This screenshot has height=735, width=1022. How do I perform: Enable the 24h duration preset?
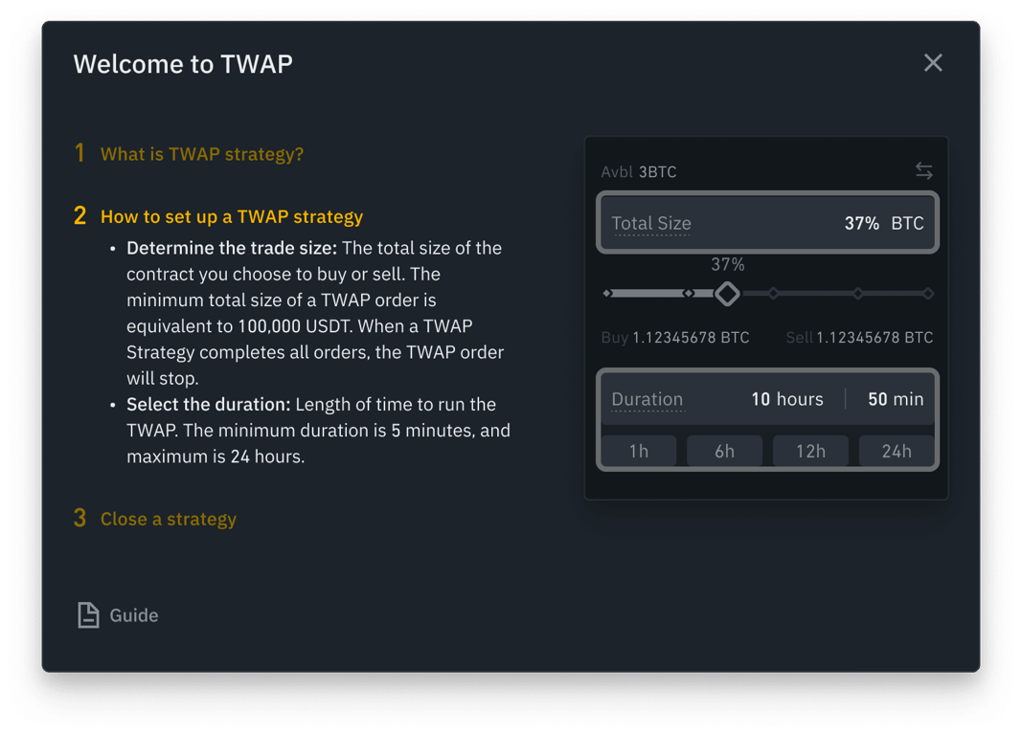[x=897, y=450]
